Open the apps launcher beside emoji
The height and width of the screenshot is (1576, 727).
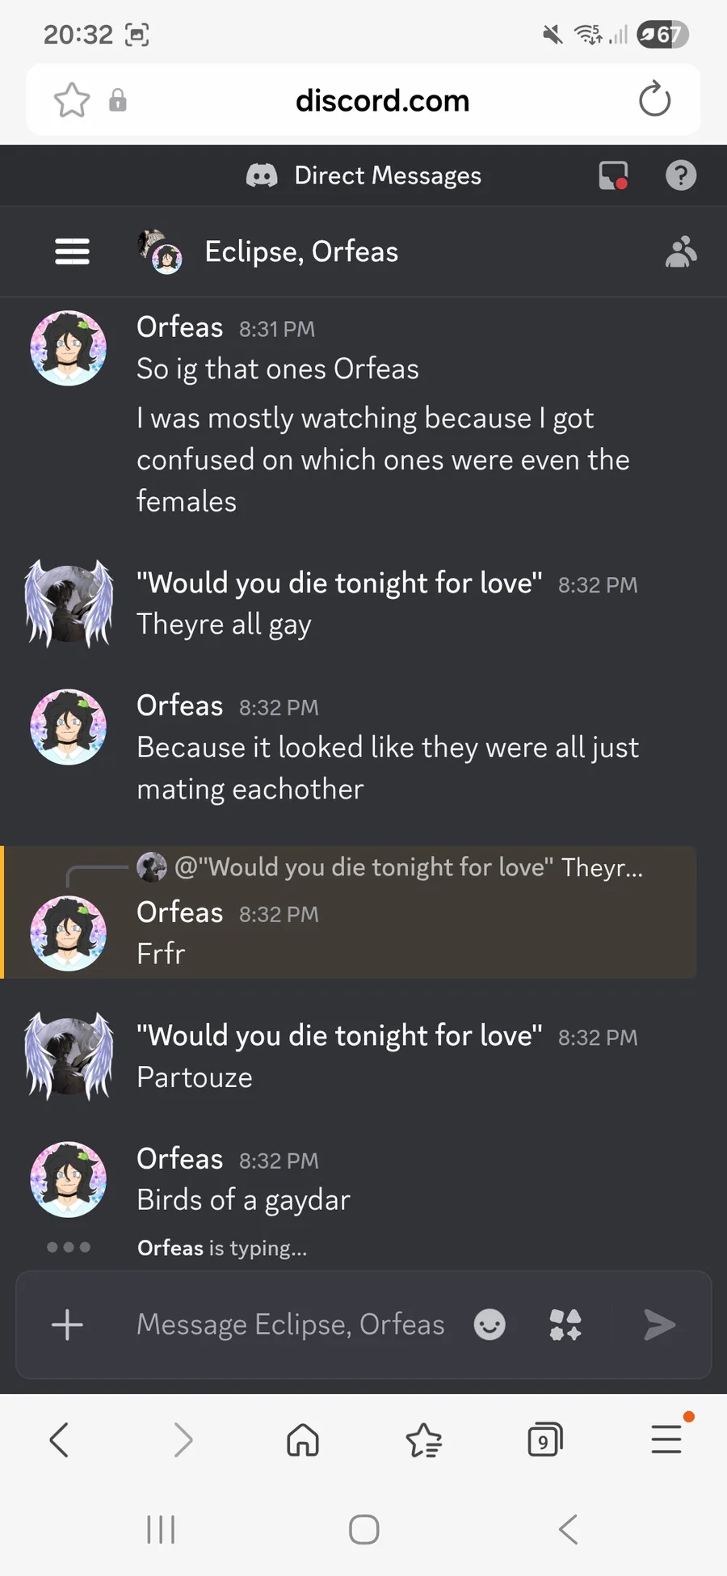(565, 1325)
